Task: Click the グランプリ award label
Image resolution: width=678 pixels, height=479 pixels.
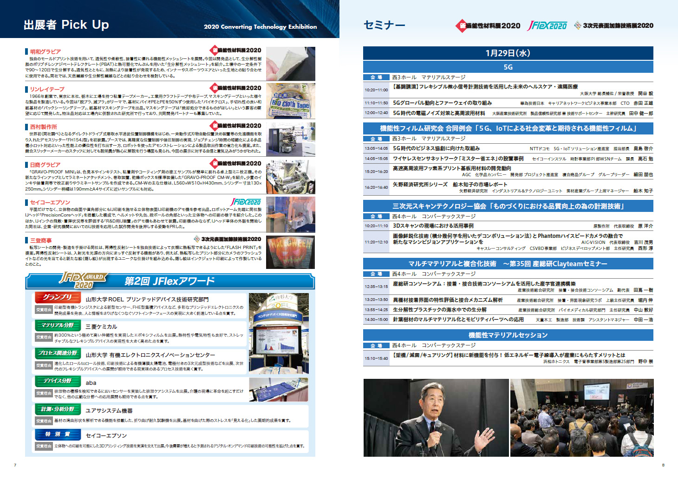Action: point(58,297)
